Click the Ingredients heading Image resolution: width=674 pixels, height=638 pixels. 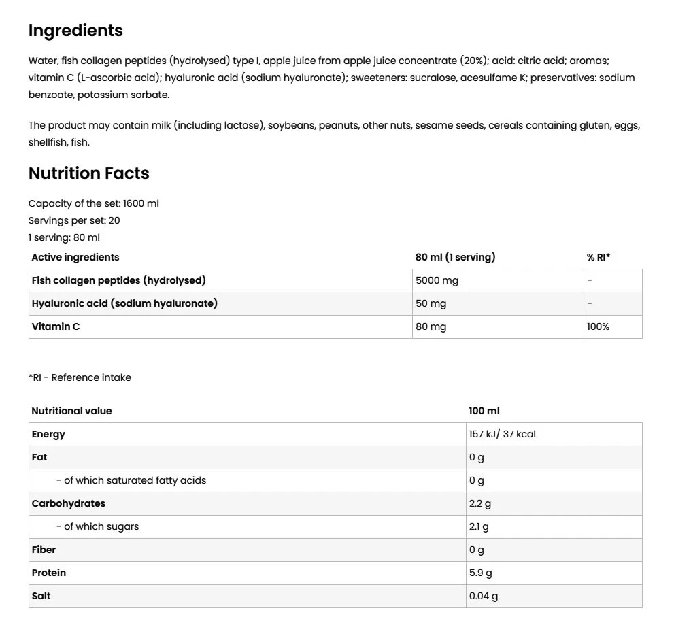coord(75,31)
